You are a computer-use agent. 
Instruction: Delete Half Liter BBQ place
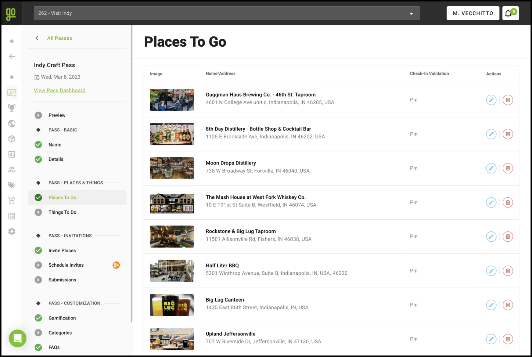[508, 271]
